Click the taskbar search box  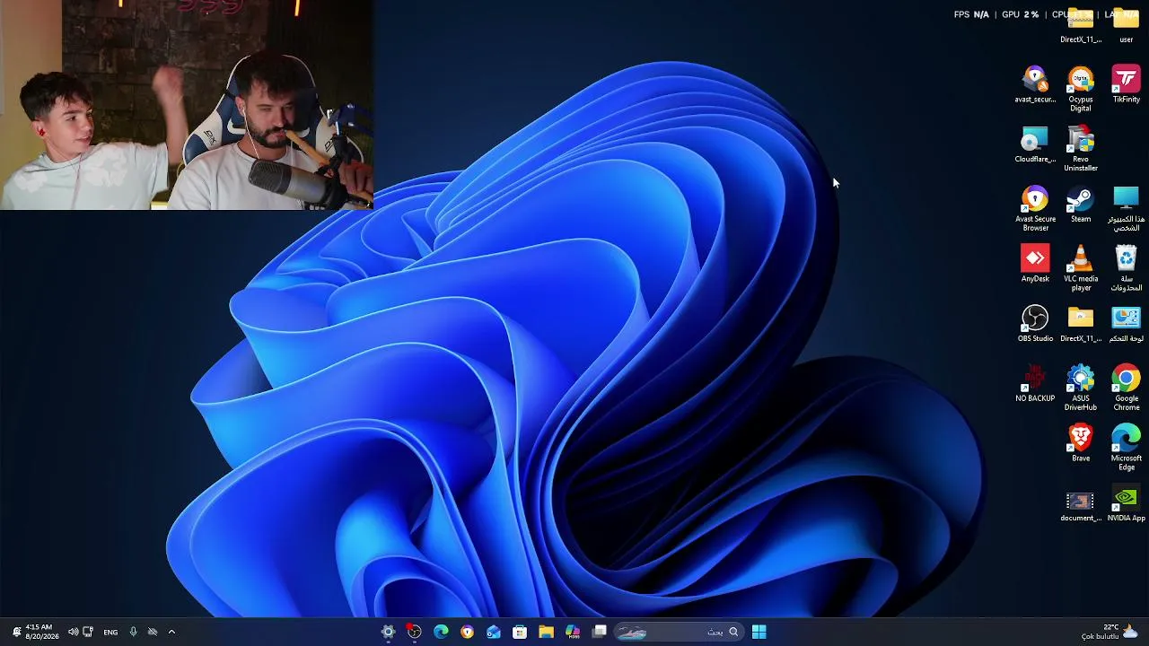(678, 632)
